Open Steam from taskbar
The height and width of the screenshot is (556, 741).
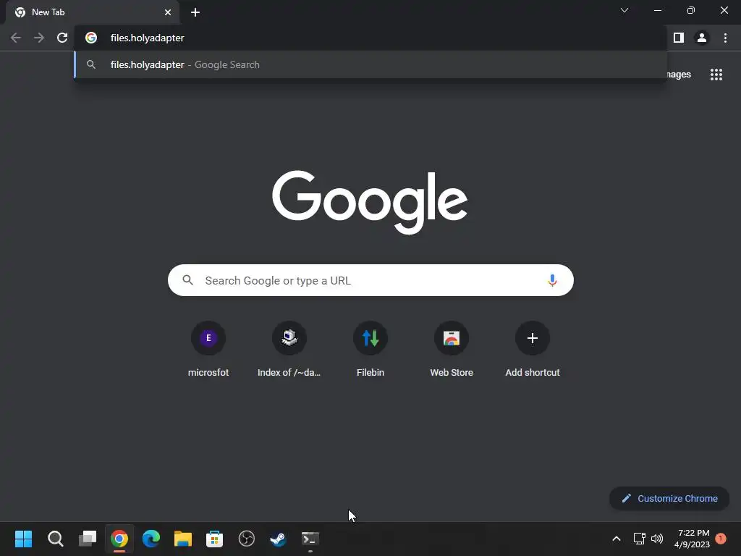[x=279, y=539]
